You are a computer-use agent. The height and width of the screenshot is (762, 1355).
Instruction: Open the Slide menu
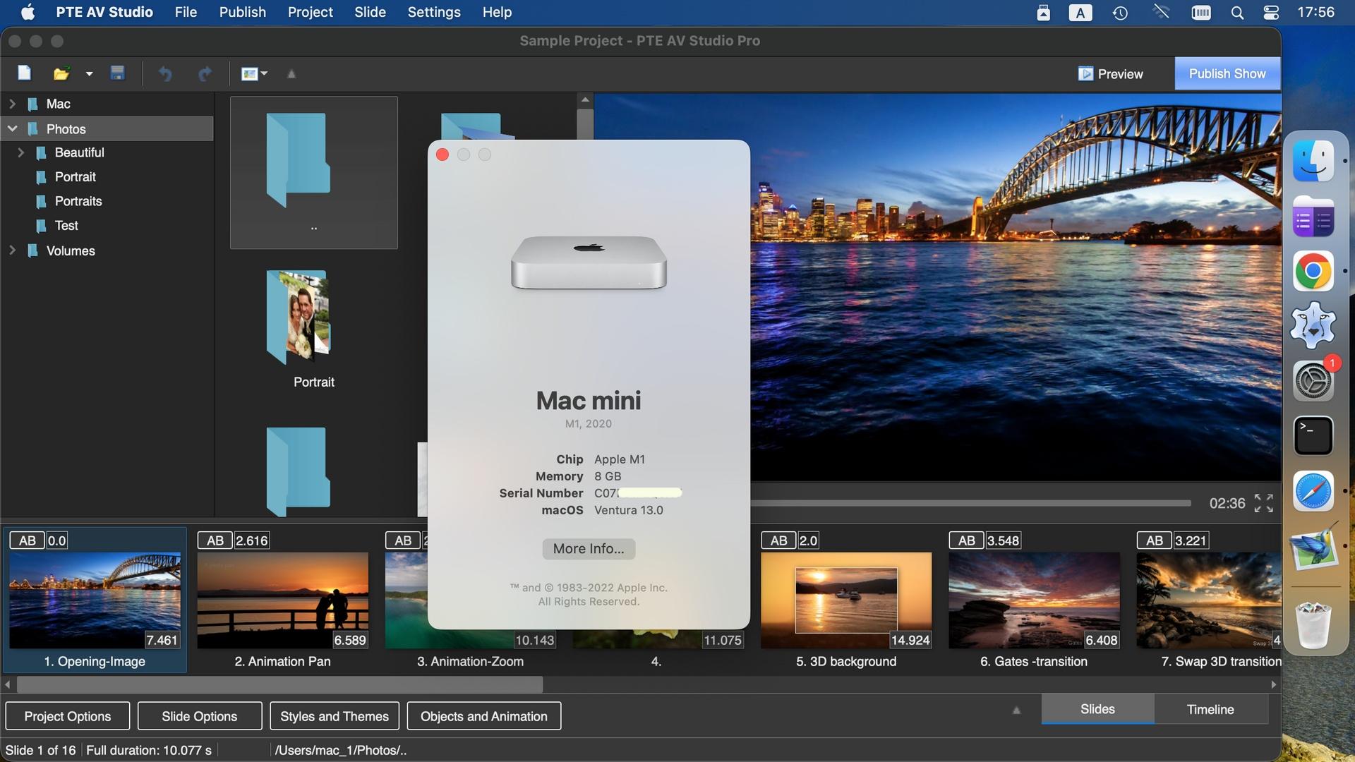point(370,12)
